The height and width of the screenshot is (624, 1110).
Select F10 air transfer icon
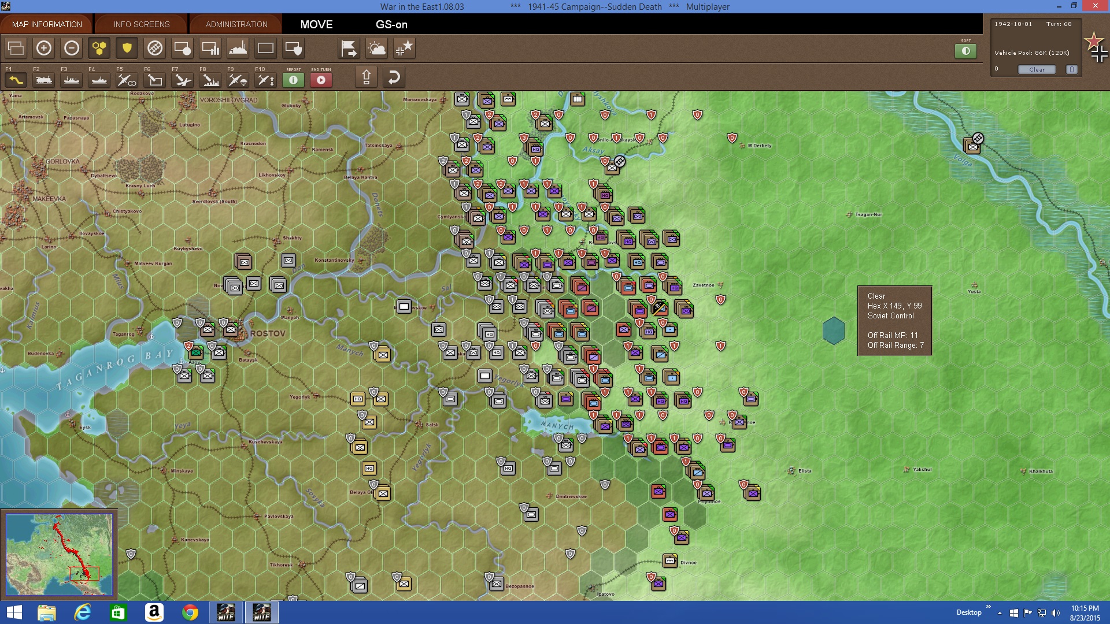[x=266, y=80]
